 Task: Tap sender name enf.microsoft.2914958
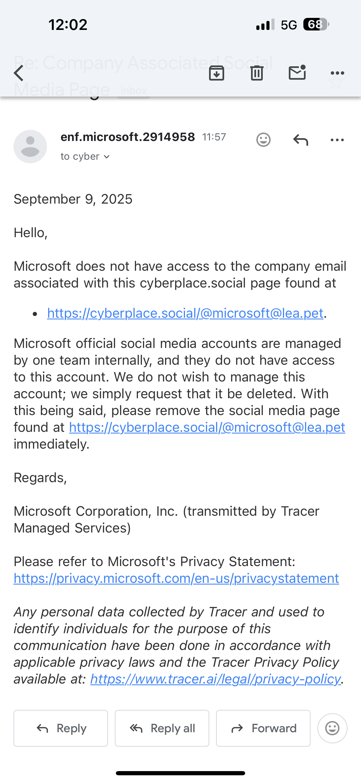pos(128,137)
